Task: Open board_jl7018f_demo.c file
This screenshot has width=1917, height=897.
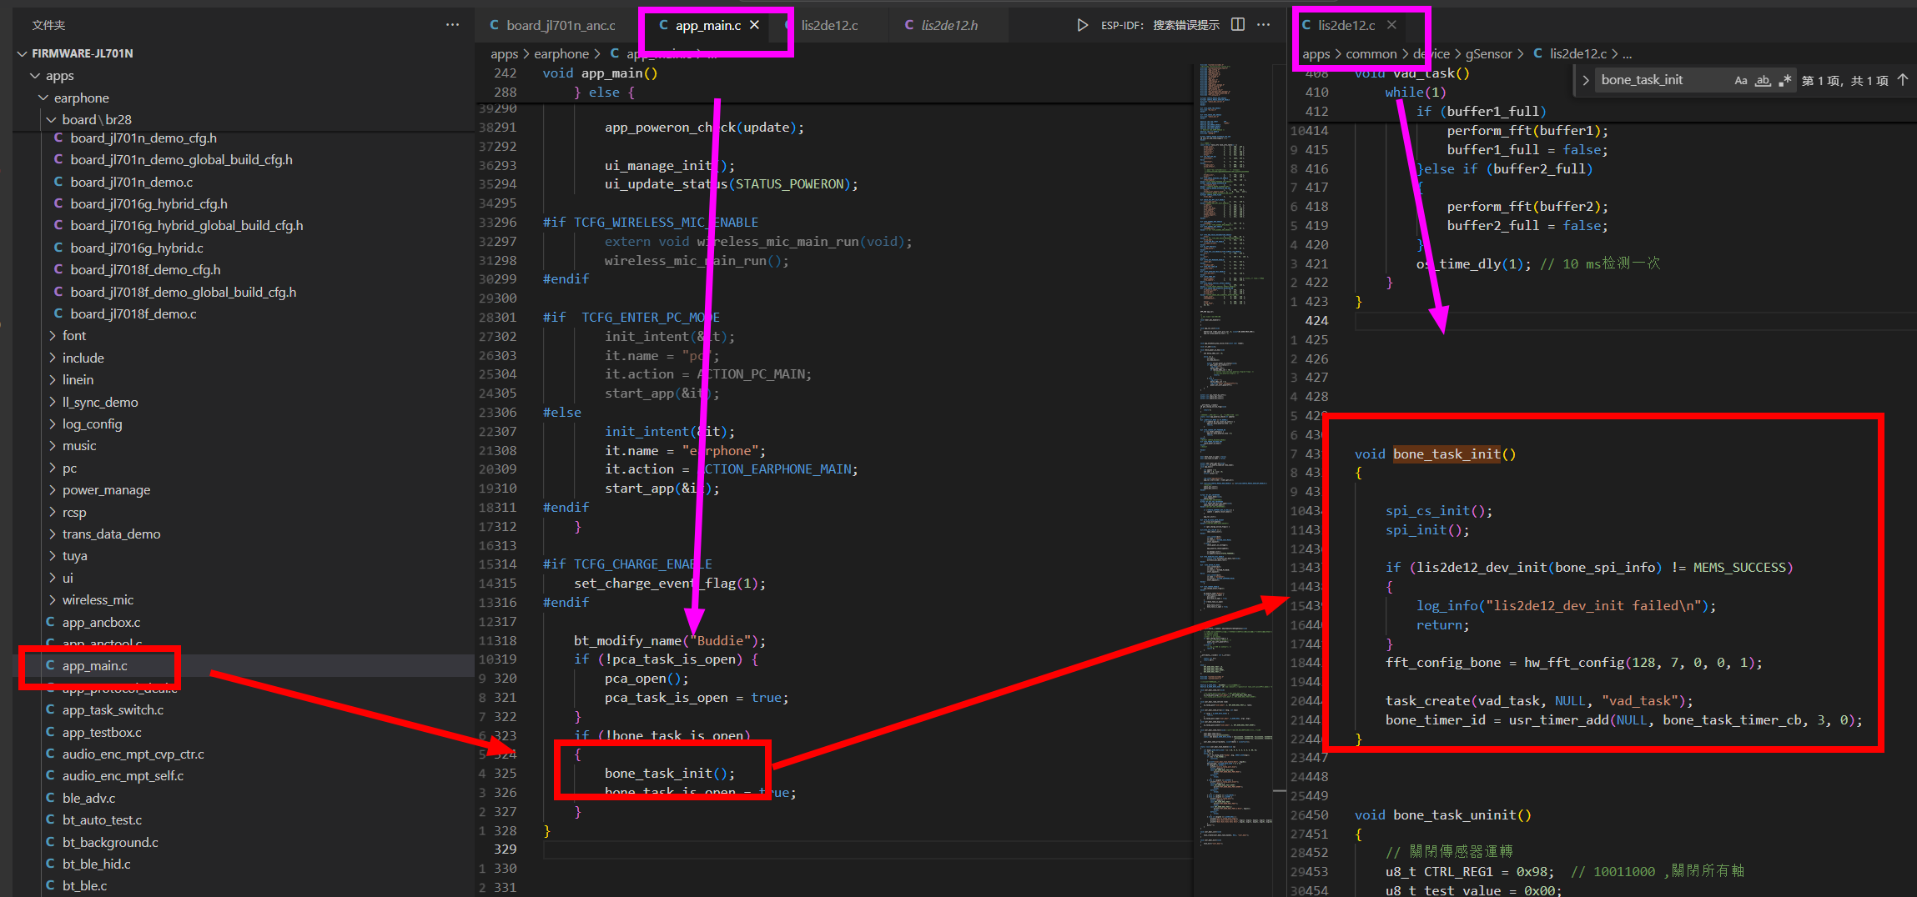Action: click(133, 314)
